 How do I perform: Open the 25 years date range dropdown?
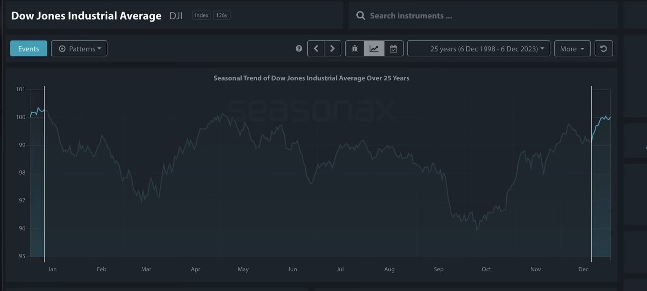(479, 49)
